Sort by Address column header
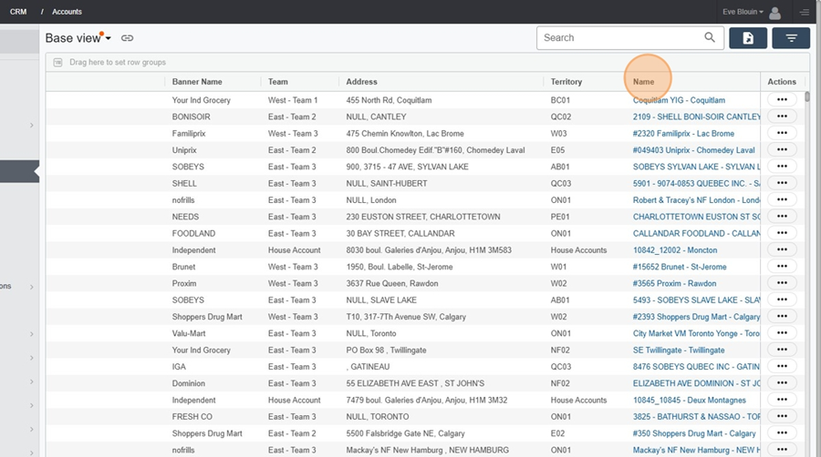 point(361,81)
